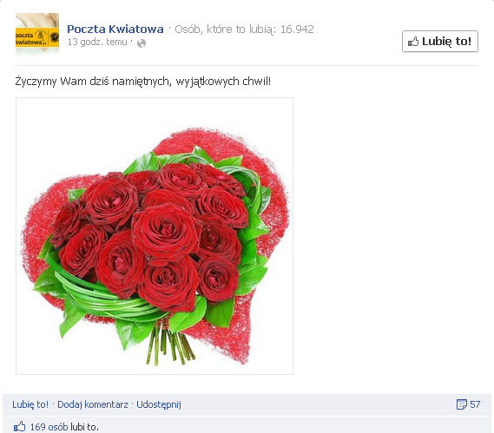Click the post text 'Życzymy Wam dziś namiętnych'
Screen dimensions: 494x433
pos(92,82)
